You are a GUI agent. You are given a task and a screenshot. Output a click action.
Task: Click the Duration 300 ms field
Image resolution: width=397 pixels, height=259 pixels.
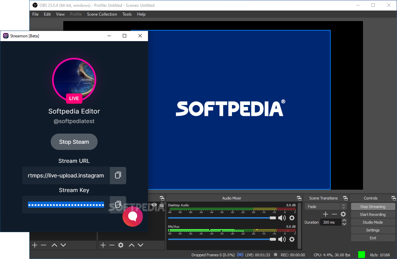tap(331, 222)
